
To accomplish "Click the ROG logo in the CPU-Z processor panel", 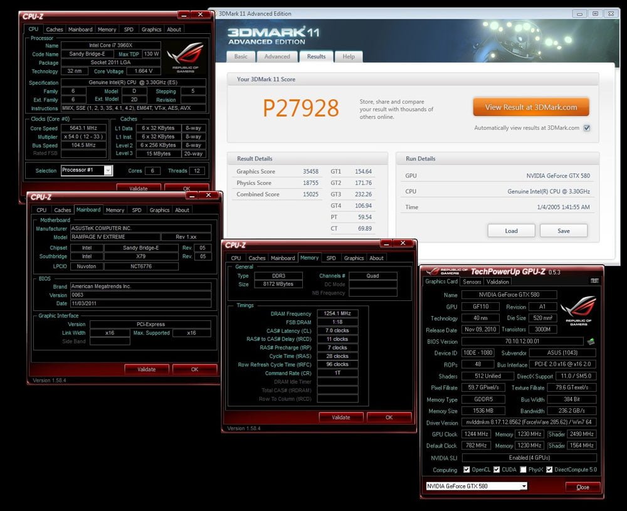I will pos(185,57).
